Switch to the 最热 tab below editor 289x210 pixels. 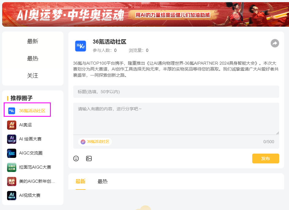(x=103, y=181)
